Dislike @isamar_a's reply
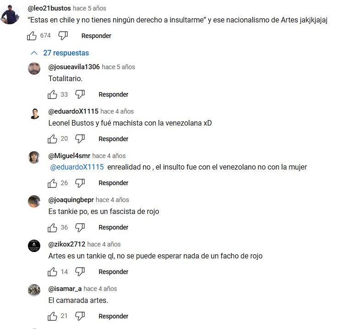Viewport: 359px width, 329px height. pos(80,316)
